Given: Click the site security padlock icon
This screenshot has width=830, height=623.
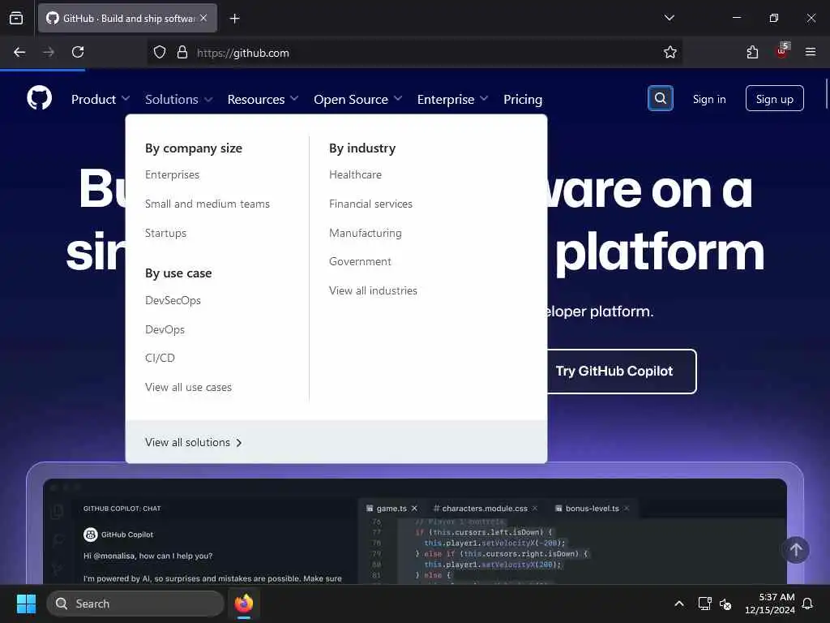Looking at the screenshot, I should point(182,52).
